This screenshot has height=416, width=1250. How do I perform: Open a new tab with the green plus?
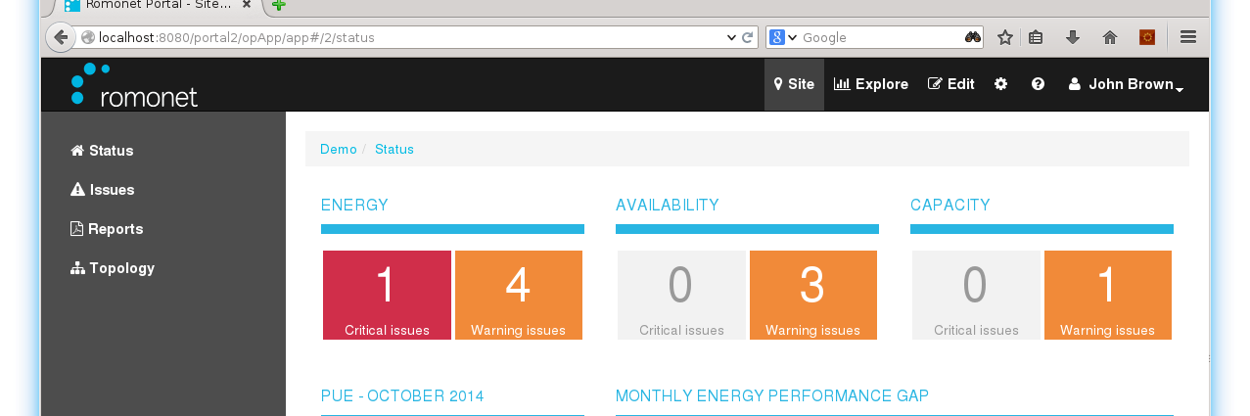[279, 5]
